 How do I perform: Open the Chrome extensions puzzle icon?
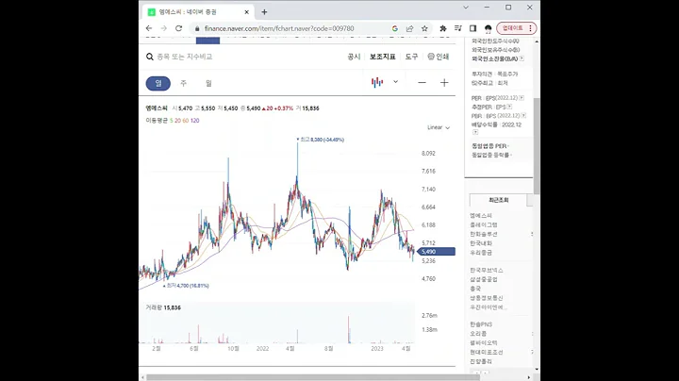click(443, 28)
